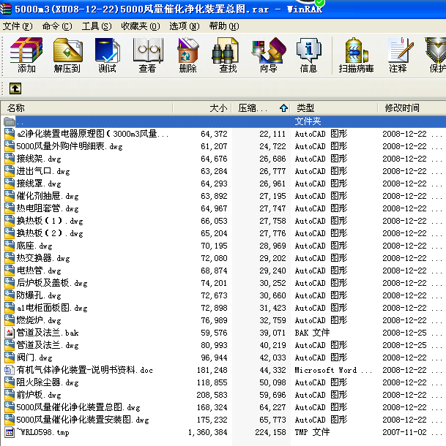446x446 pixels.
Task: Click the BAK 文件 type cell
Action: click(312, 333)
